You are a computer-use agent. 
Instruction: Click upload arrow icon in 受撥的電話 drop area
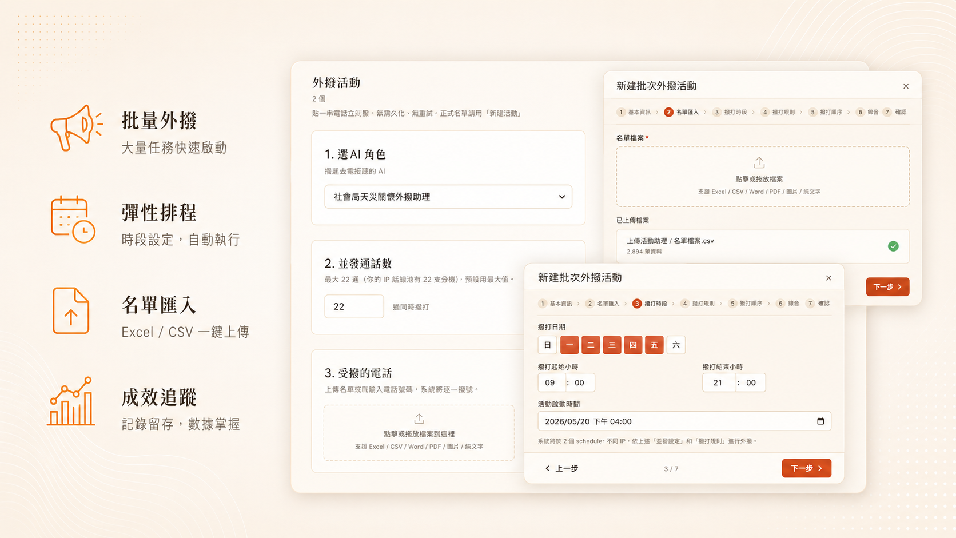[x=419, y=419]
